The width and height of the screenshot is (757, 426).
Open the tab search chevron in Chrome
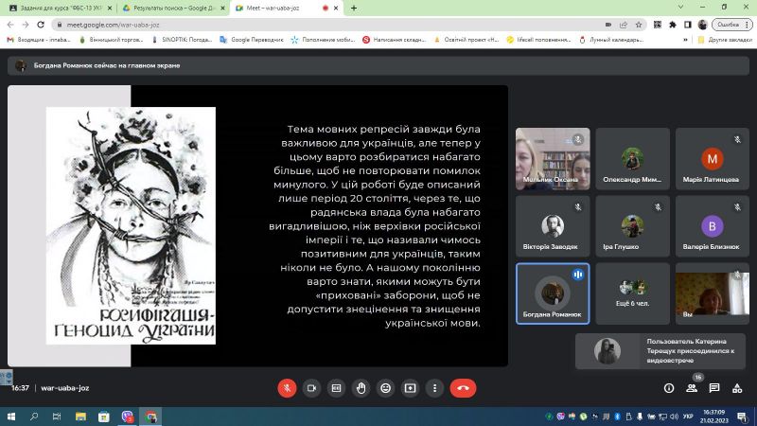coord(680,7)
